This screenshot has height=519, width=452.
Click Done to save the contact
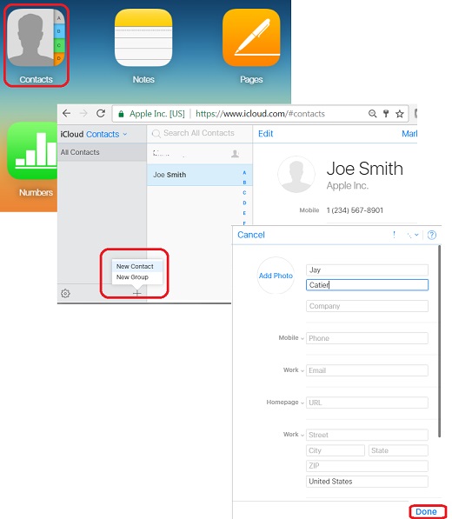point(426,512)
